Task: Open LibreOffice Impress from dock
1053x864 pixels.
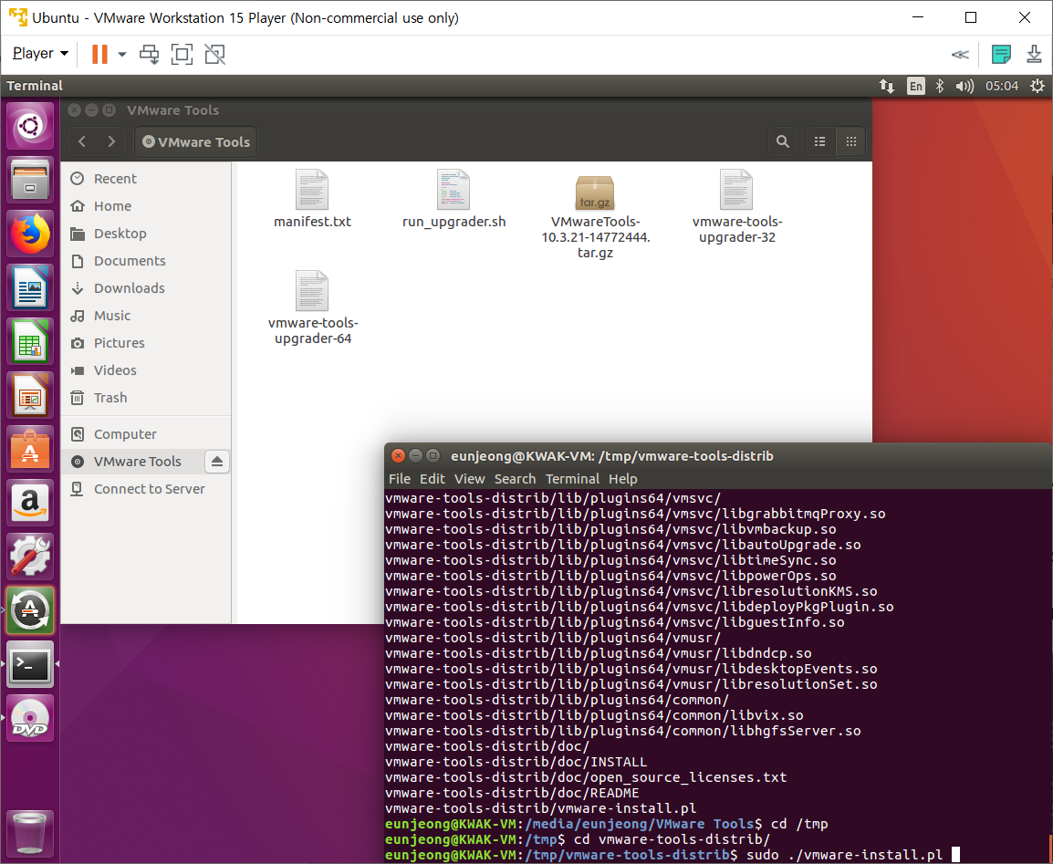Action: tap(30, 395)
